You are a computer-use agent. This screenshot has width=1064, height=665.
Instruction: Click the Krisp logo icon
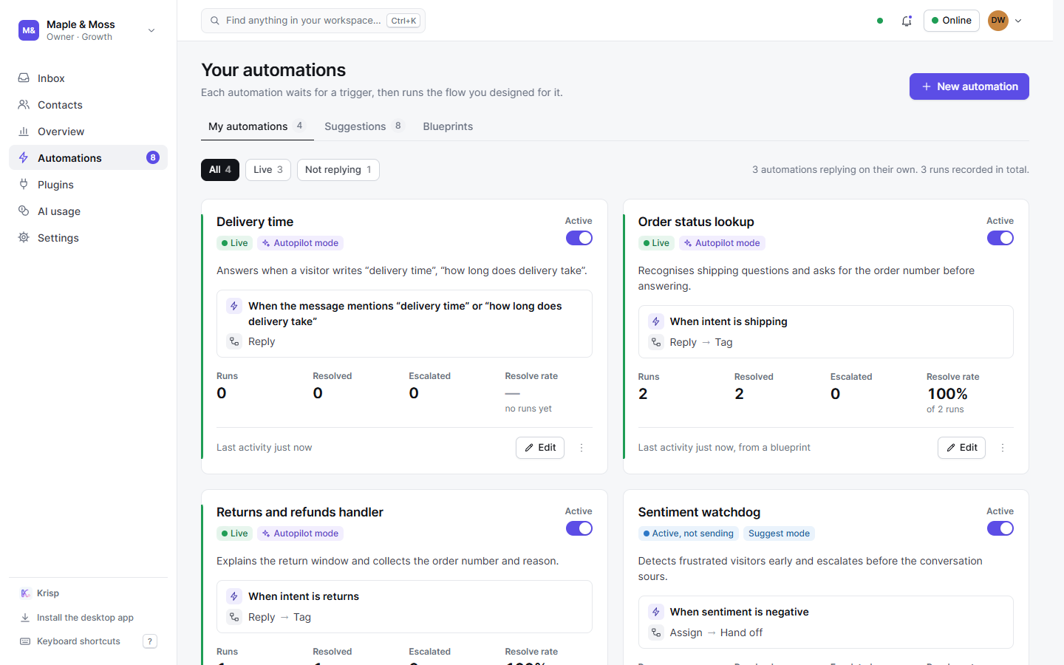point(25,593)
